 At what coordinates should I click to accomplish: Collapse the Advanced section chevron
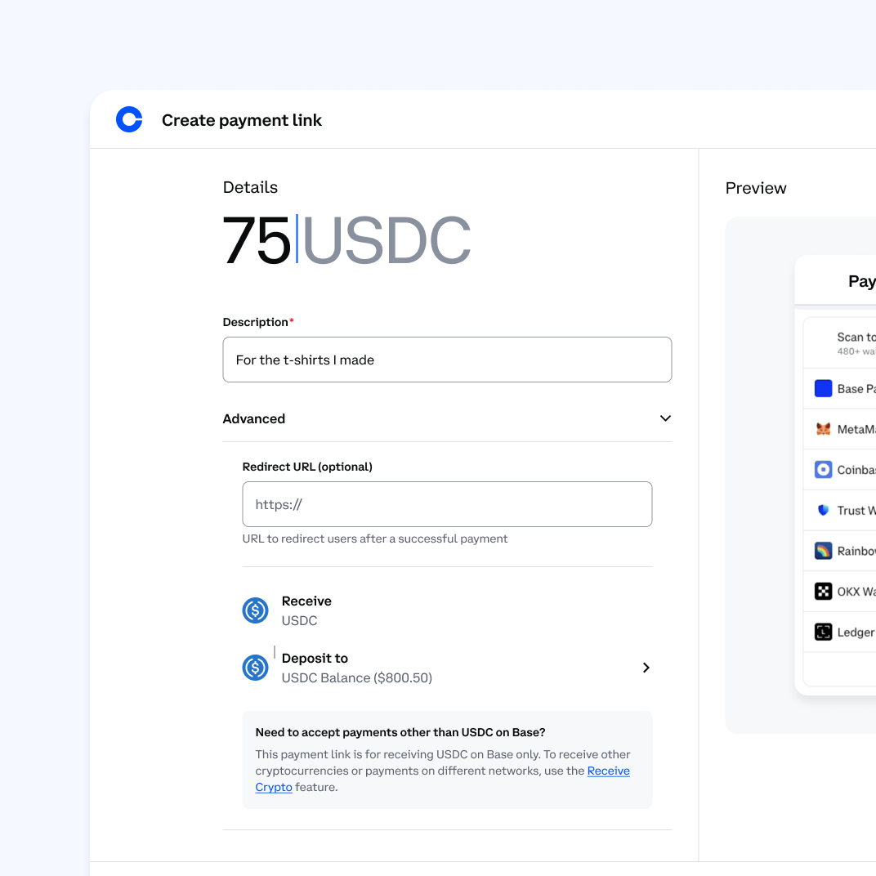665,418
